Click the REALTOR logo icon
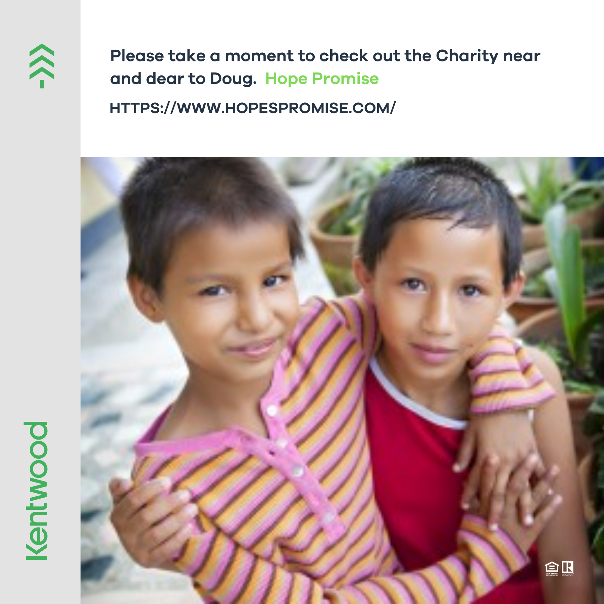604x604 pixels. pos(568,568)
